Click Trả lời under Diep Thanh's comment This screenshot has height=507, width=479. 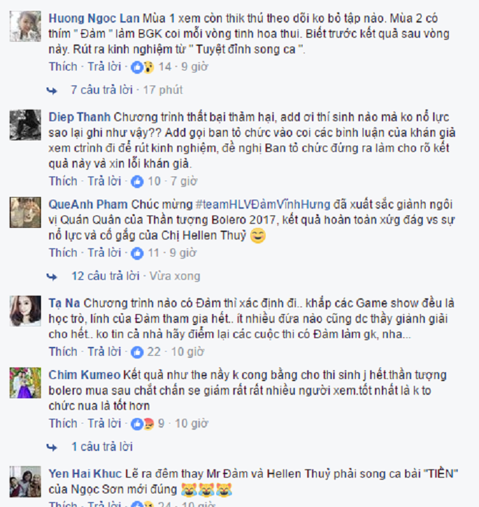pyautogui.click(x=105, y=181)
